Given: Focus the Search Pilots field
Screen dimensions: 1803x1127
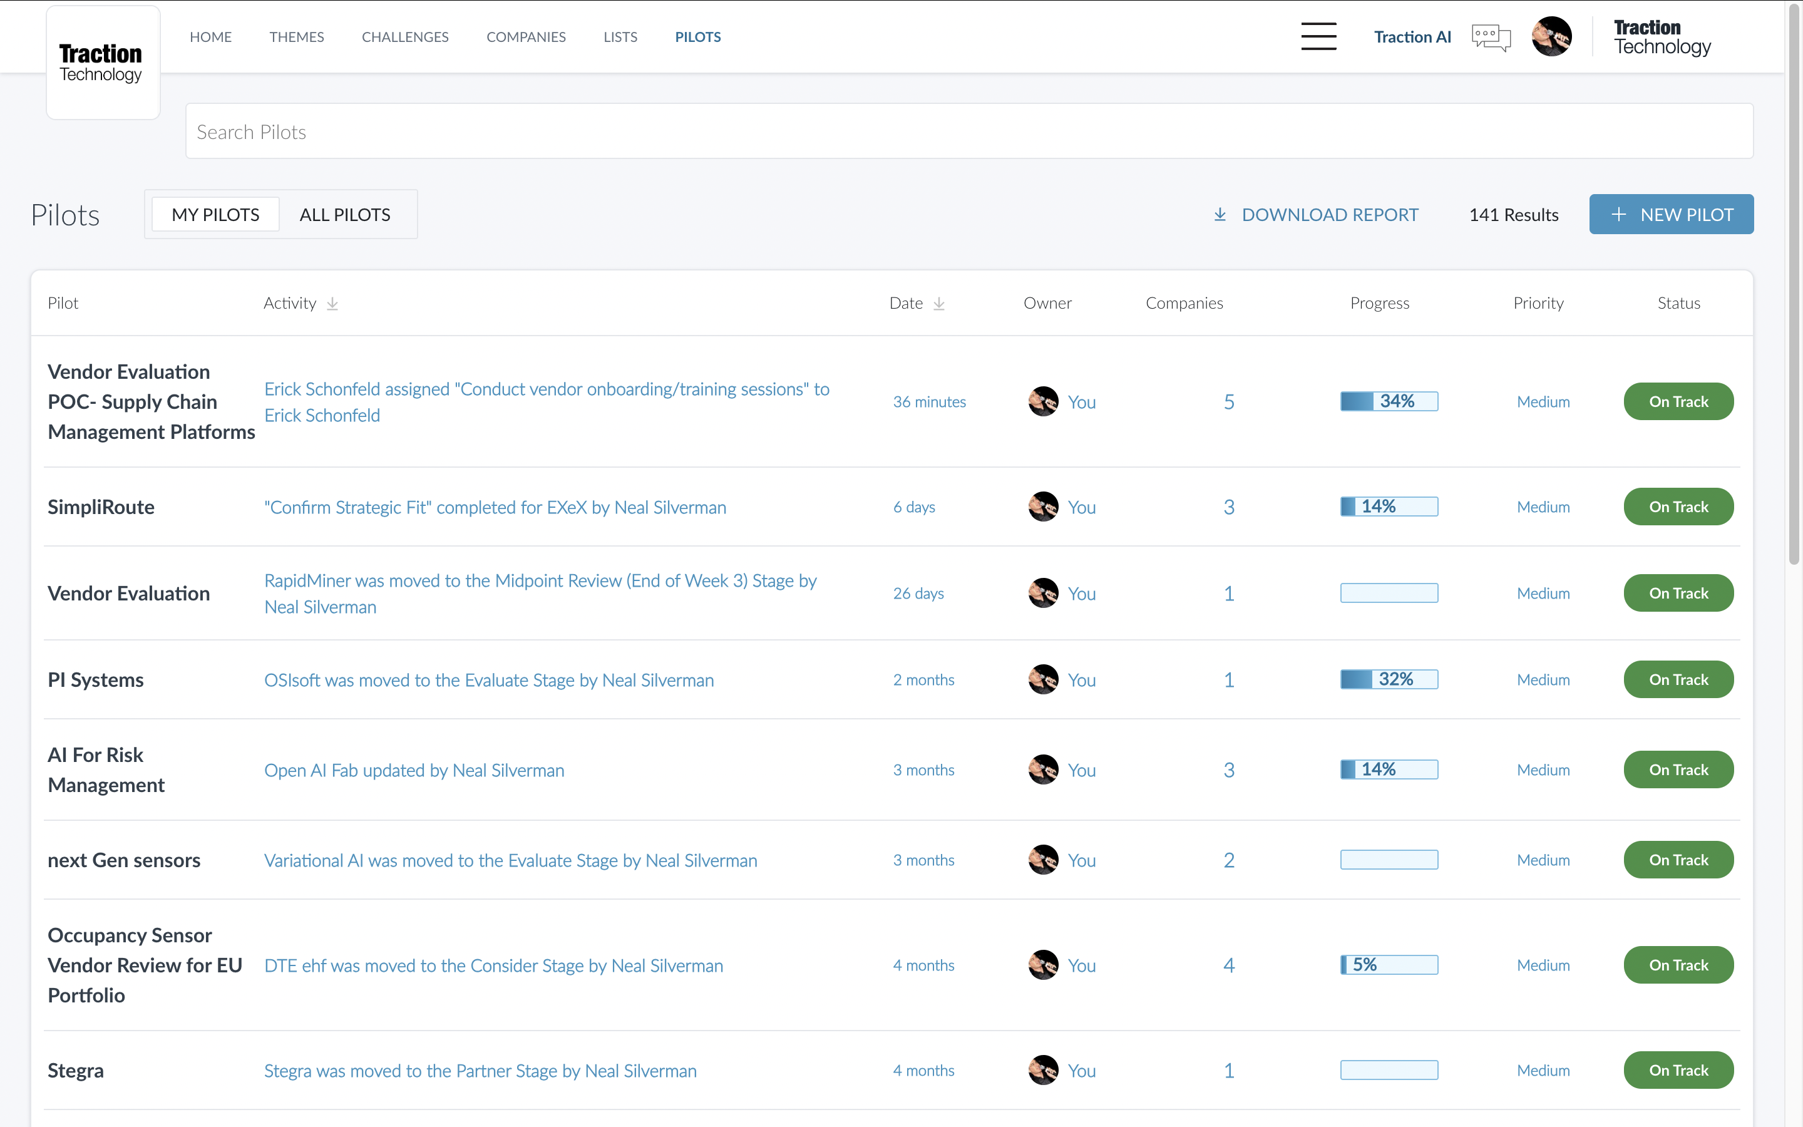Looking at the screenshot, I should (x=968, y=132).
